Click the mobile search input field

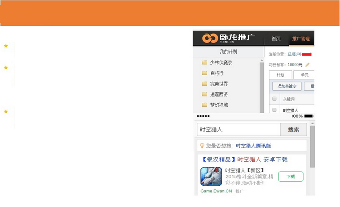coord(238,130)
